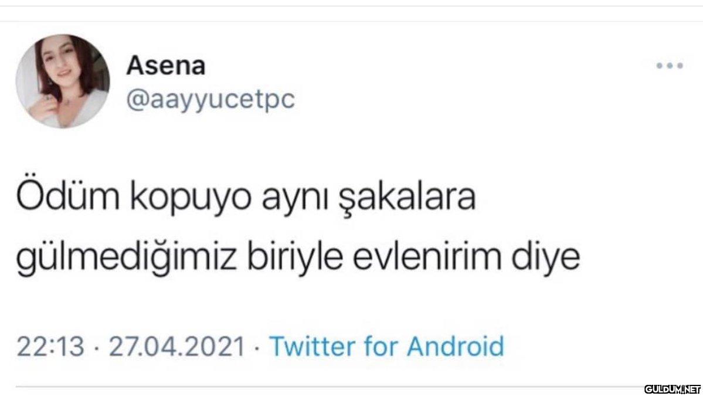This screenshot has height=396, width=703.
Task: Click the word Twitter in the source label
Action: (x=310, y=346)
